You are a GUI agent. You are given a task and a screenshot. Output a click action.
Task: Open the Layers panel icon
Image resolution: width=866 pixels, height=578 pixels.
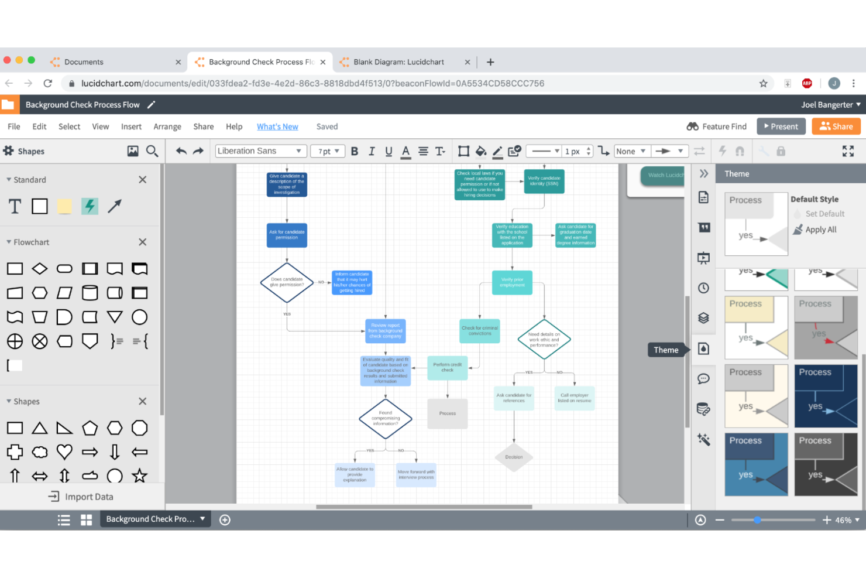point(704,318)
